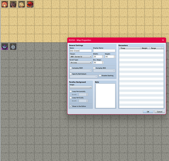169x161 pixels.
Task: Select the blonde-haired character event on the map
Action: [22, 4]
